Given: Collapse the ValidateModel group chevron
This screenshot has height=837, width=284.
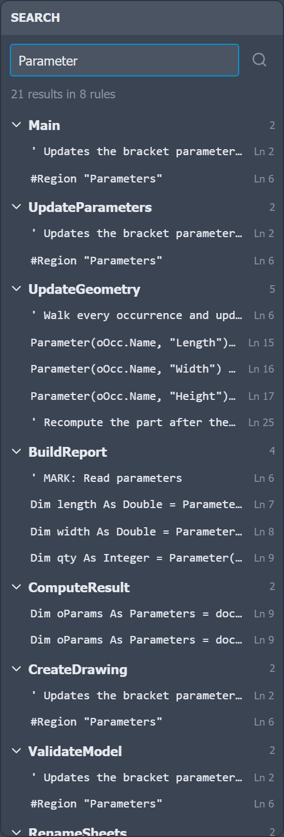Looking at the screenshot, I should pos(16,751).
